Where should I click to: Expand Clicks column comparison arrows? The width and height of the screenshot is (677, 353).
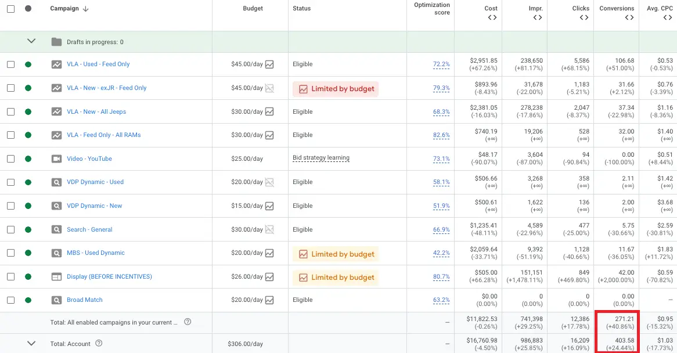click(x=584, y=17)
